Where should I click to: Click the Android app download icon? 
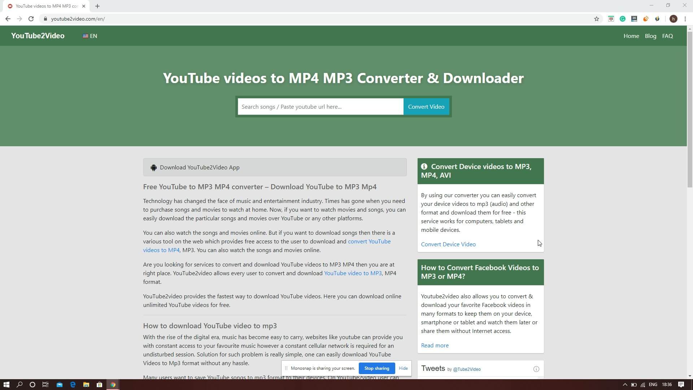click(153, 168)
